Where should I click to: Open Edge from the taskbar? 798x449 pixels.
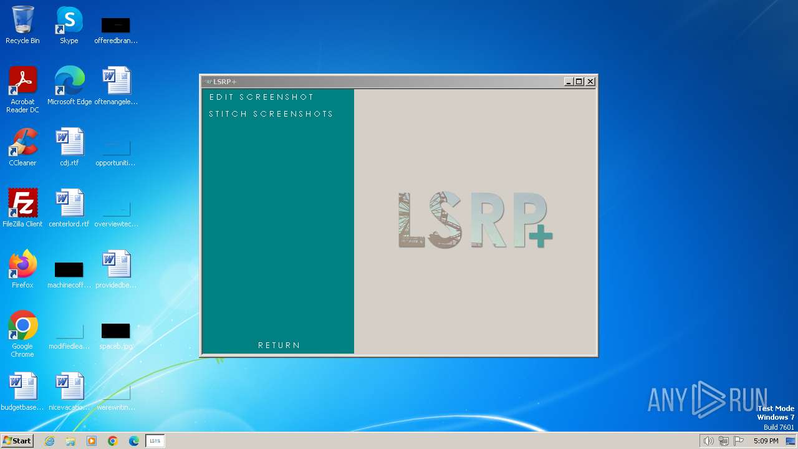[x=134, y=441]
